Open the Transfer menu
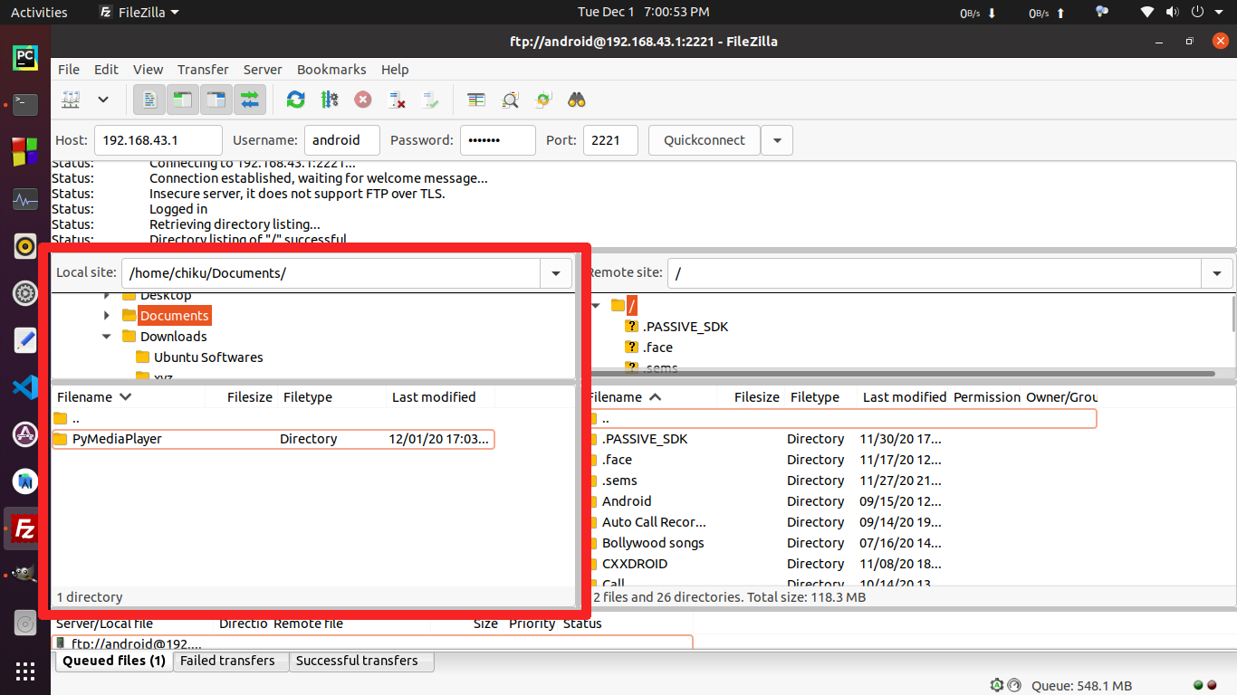 (x=203, y=70)
